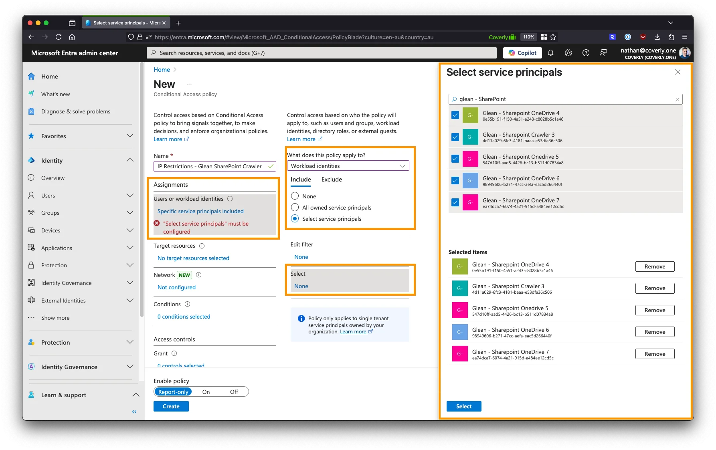
Task: Open the help menu via question mark icon
Action: [586, 52]
